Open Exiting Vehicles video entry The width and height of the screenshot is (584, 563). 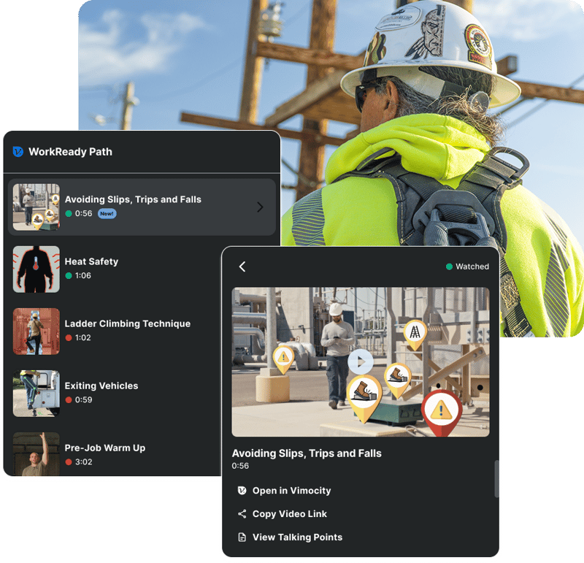tap(101, 386)
